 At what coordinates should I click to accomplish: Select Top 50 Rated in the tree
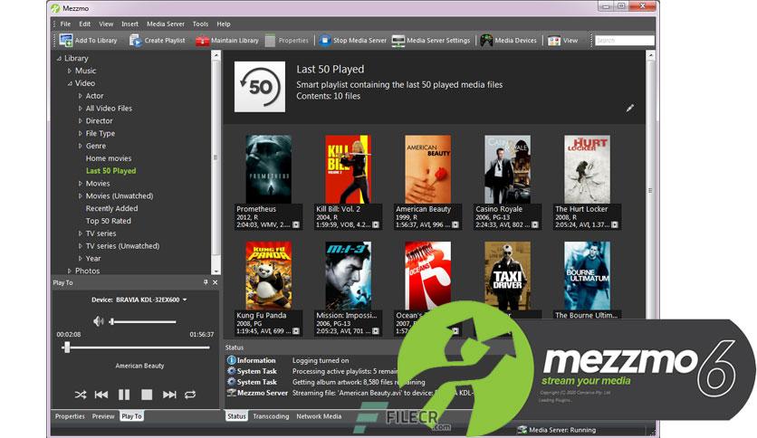108,221
